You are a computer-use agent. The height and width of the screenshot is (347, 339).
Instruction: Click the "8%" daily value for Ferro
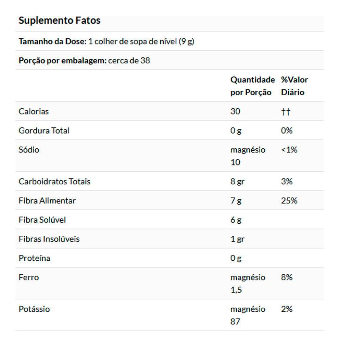click(x=287, y=277)
